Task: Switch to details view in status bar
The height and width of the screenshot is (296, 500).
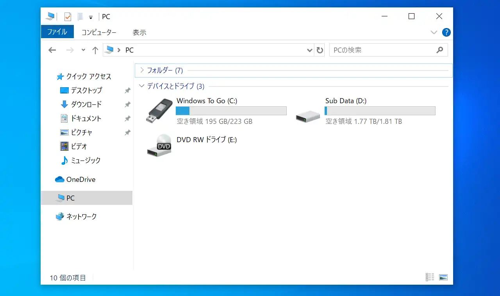Action: 430,277
